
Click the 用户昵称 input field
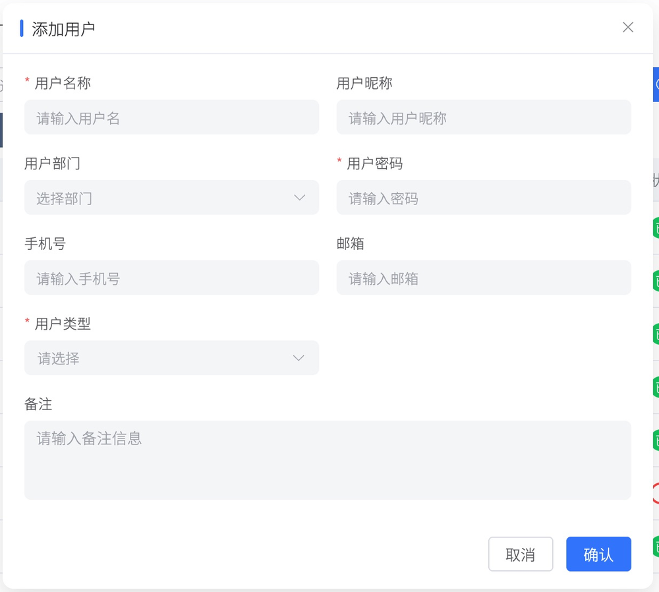click(x=484, y=117)
